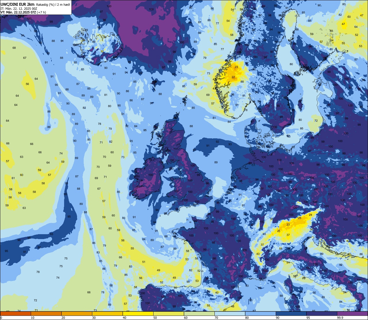
Task: Click the 90–95% medium blue legend segment
Action: click(291, 313)
